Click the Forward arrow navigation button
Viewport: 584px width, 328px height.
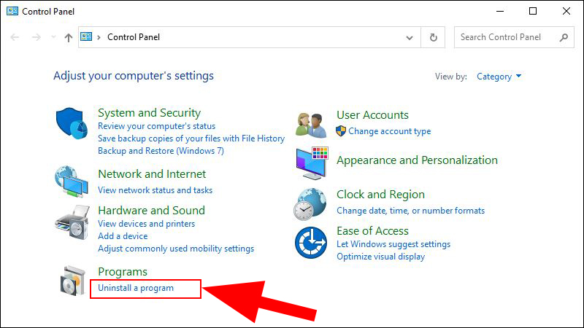coord(36,37)
